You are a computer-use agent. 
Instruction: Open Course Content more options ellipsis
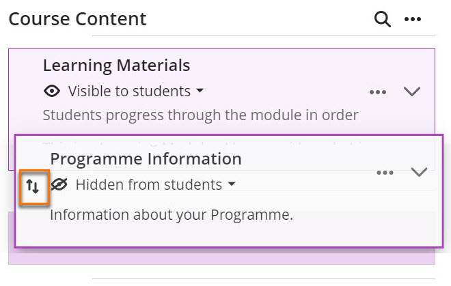click(x=413, y=19)
